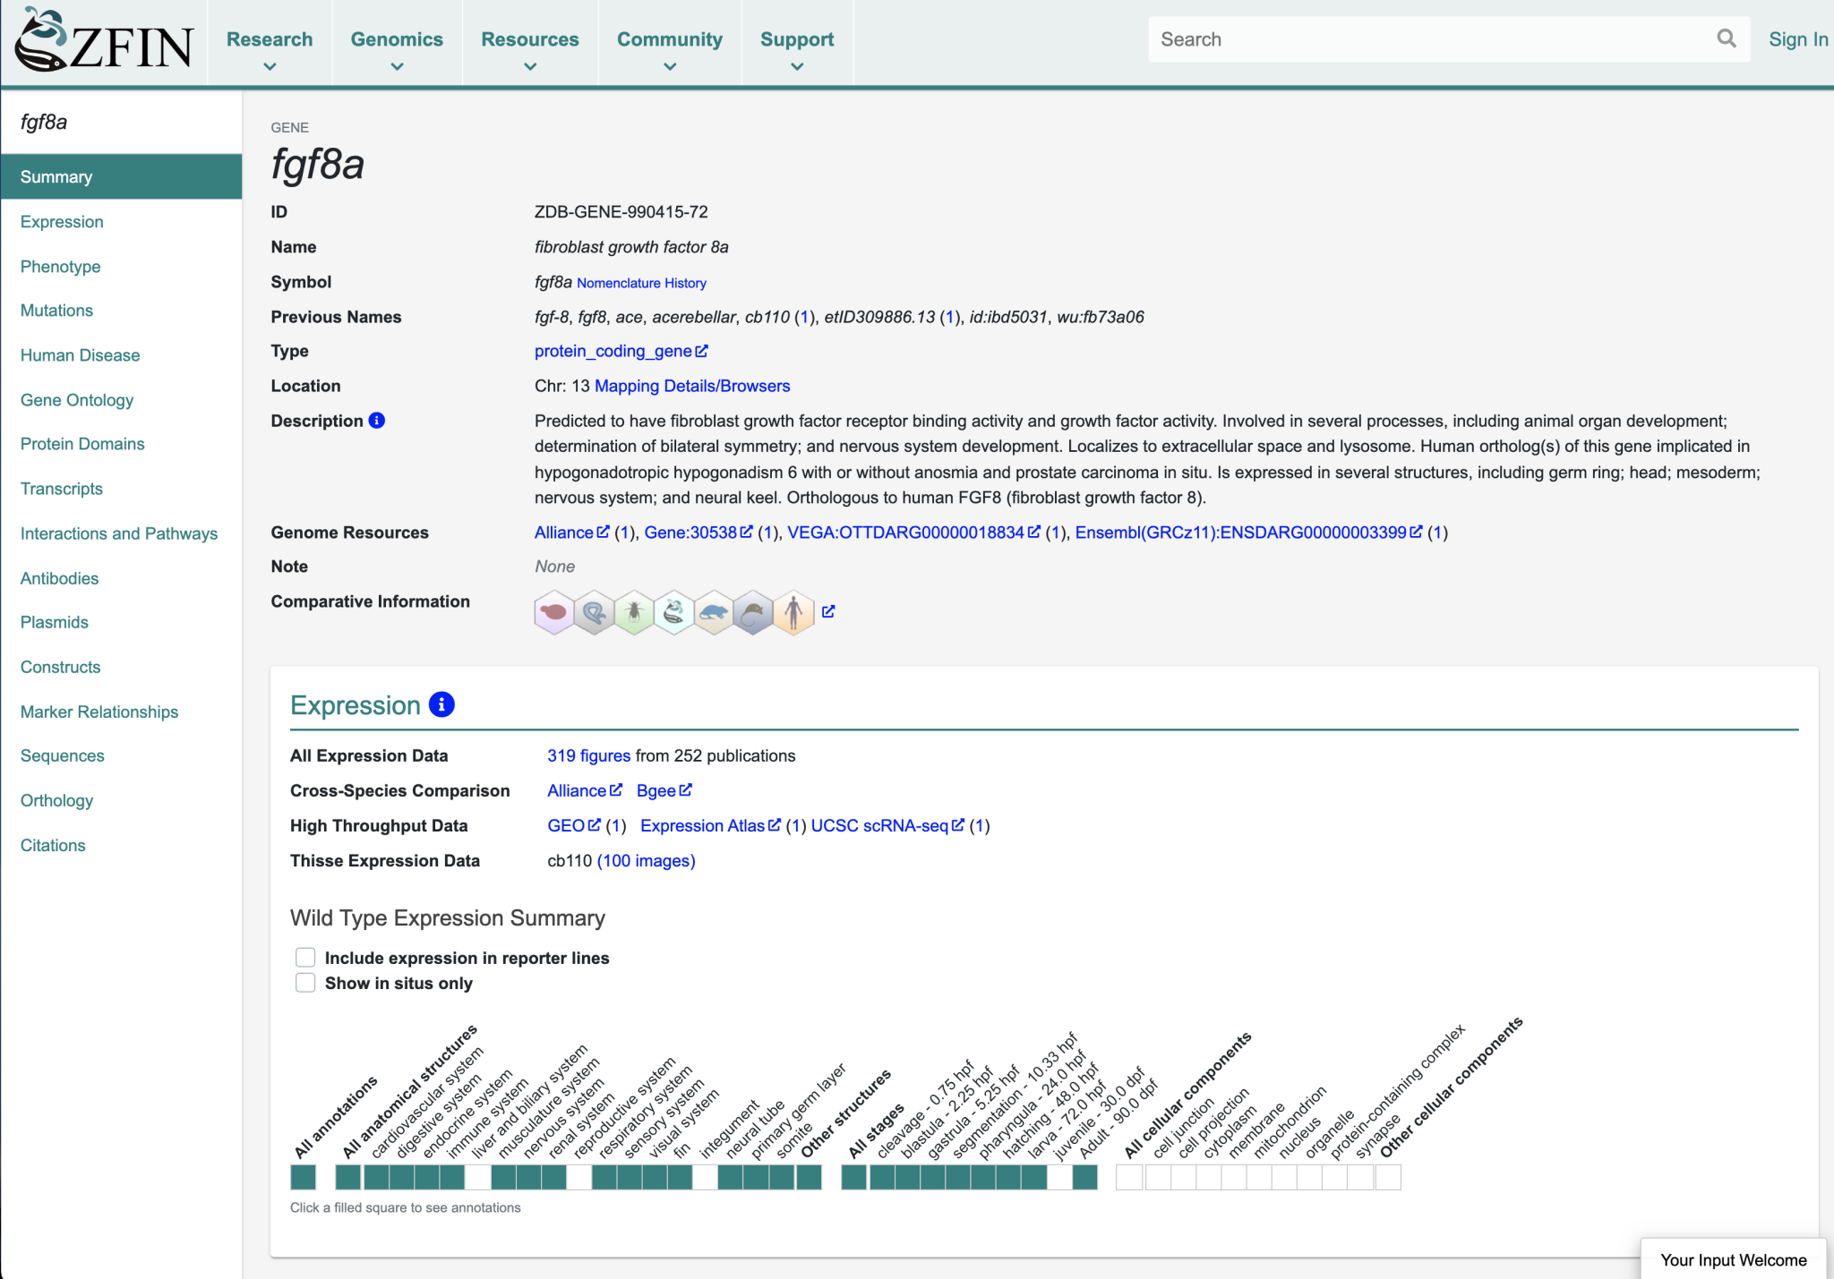Click the human comparative species icon

(793, 612)
